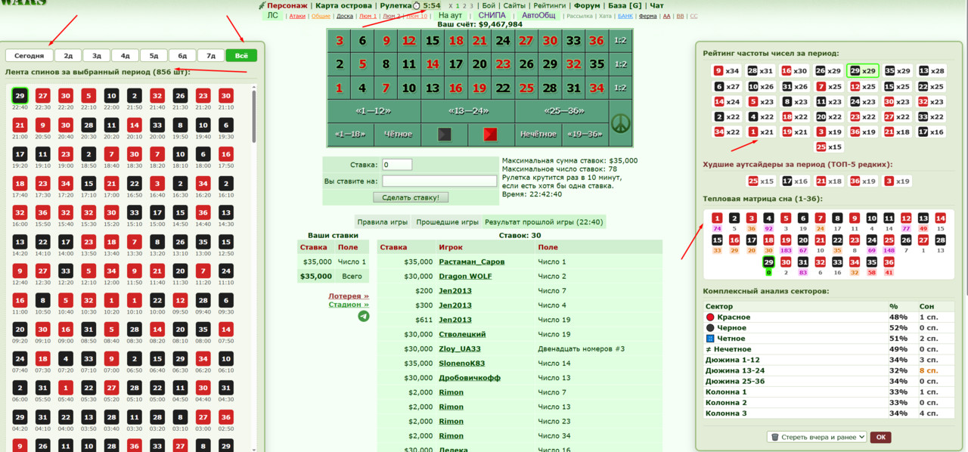
Task: Open Прошедшие игры tab
Action: (x=447, y=222)
